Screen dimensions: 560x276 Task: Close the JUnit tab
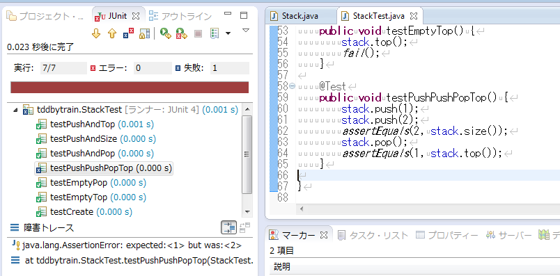pos(136,16)
